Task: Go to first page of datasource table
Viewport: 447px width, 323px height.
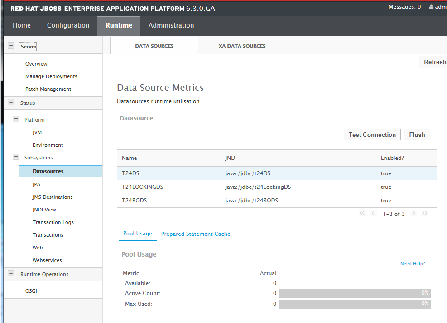Action: [362, 213]
